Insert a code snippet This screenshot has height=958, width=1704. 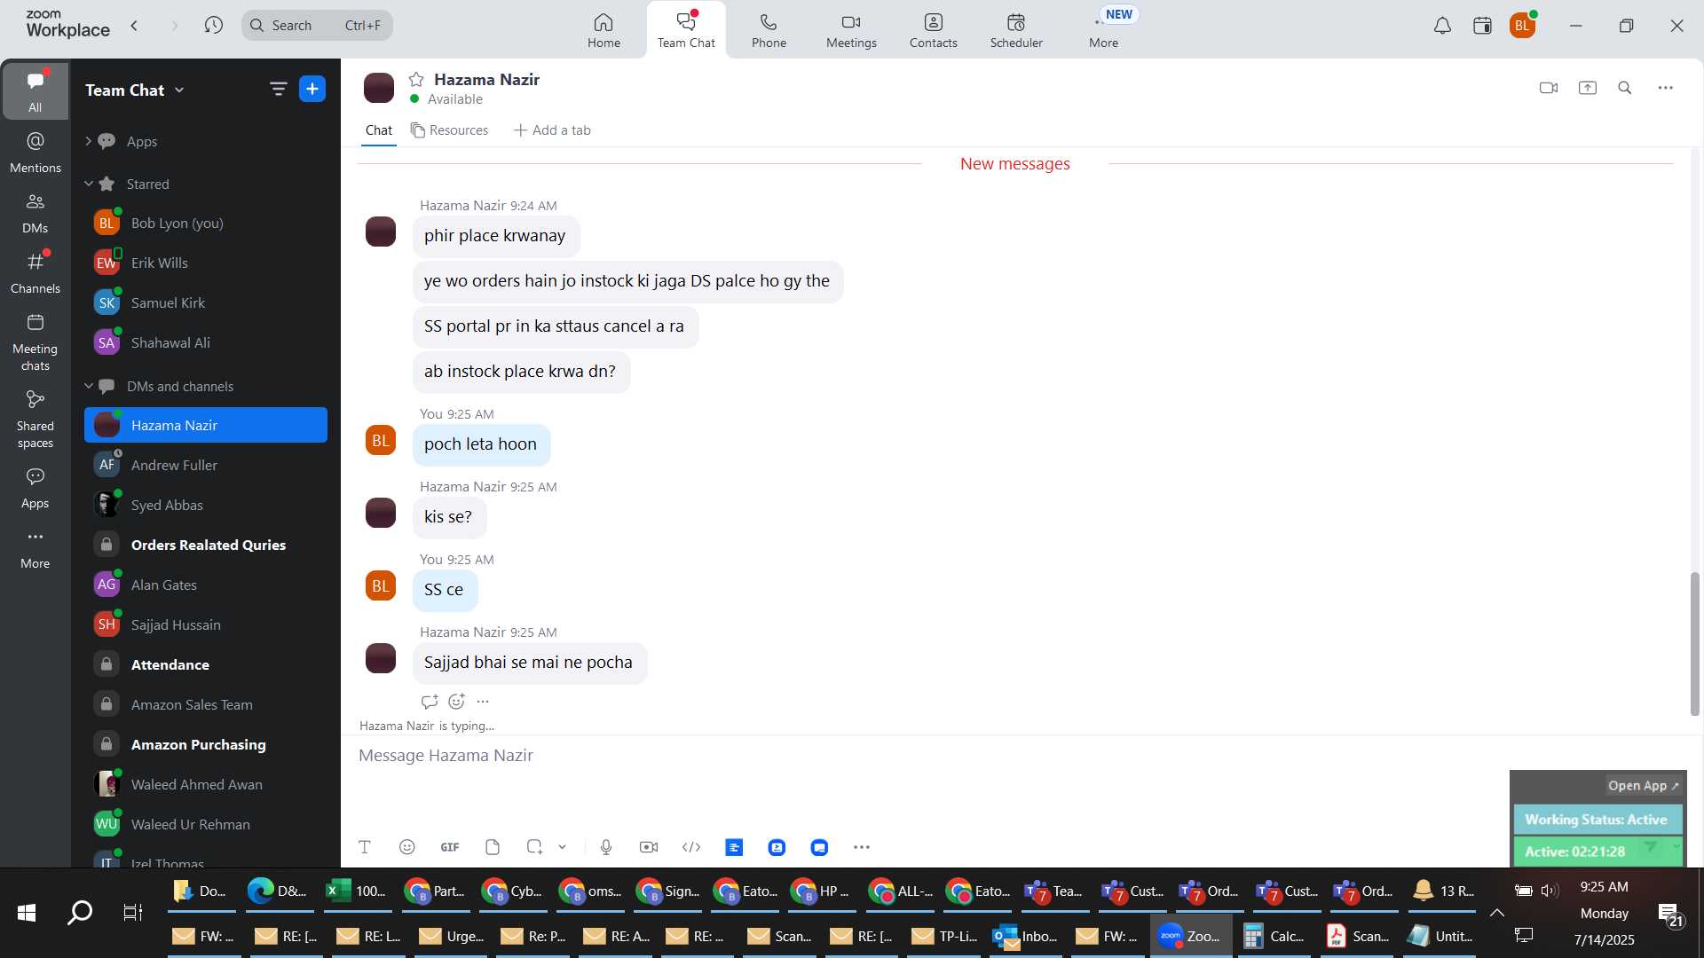(x=691, y=847)
